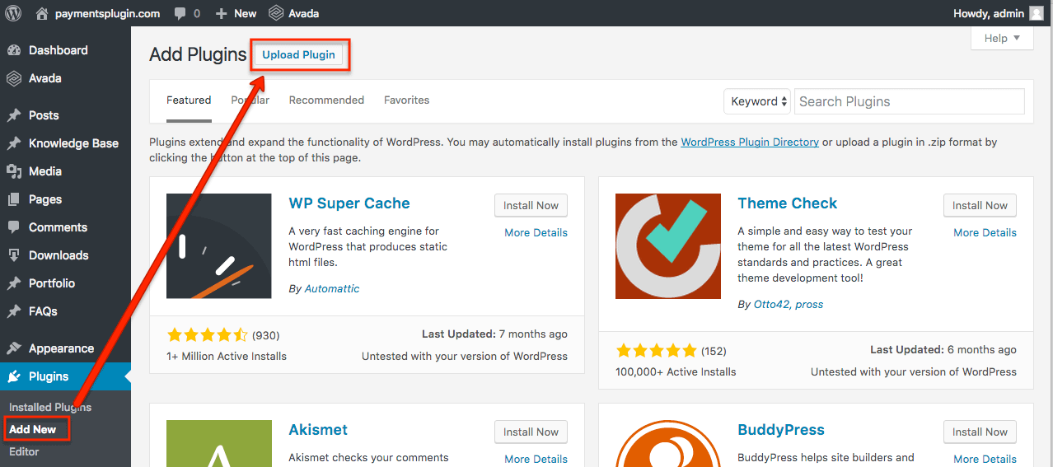The height and width of the screenshot is (467, 1053).
Task: Open the plugin Editor submenu item
Action: click(24, 451)
